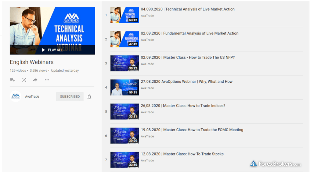The height and width of the screenshot is (172, 310).
Task: Open the 47:42 Fundamental Analysis video thumbnail
Action: point(125,39)
